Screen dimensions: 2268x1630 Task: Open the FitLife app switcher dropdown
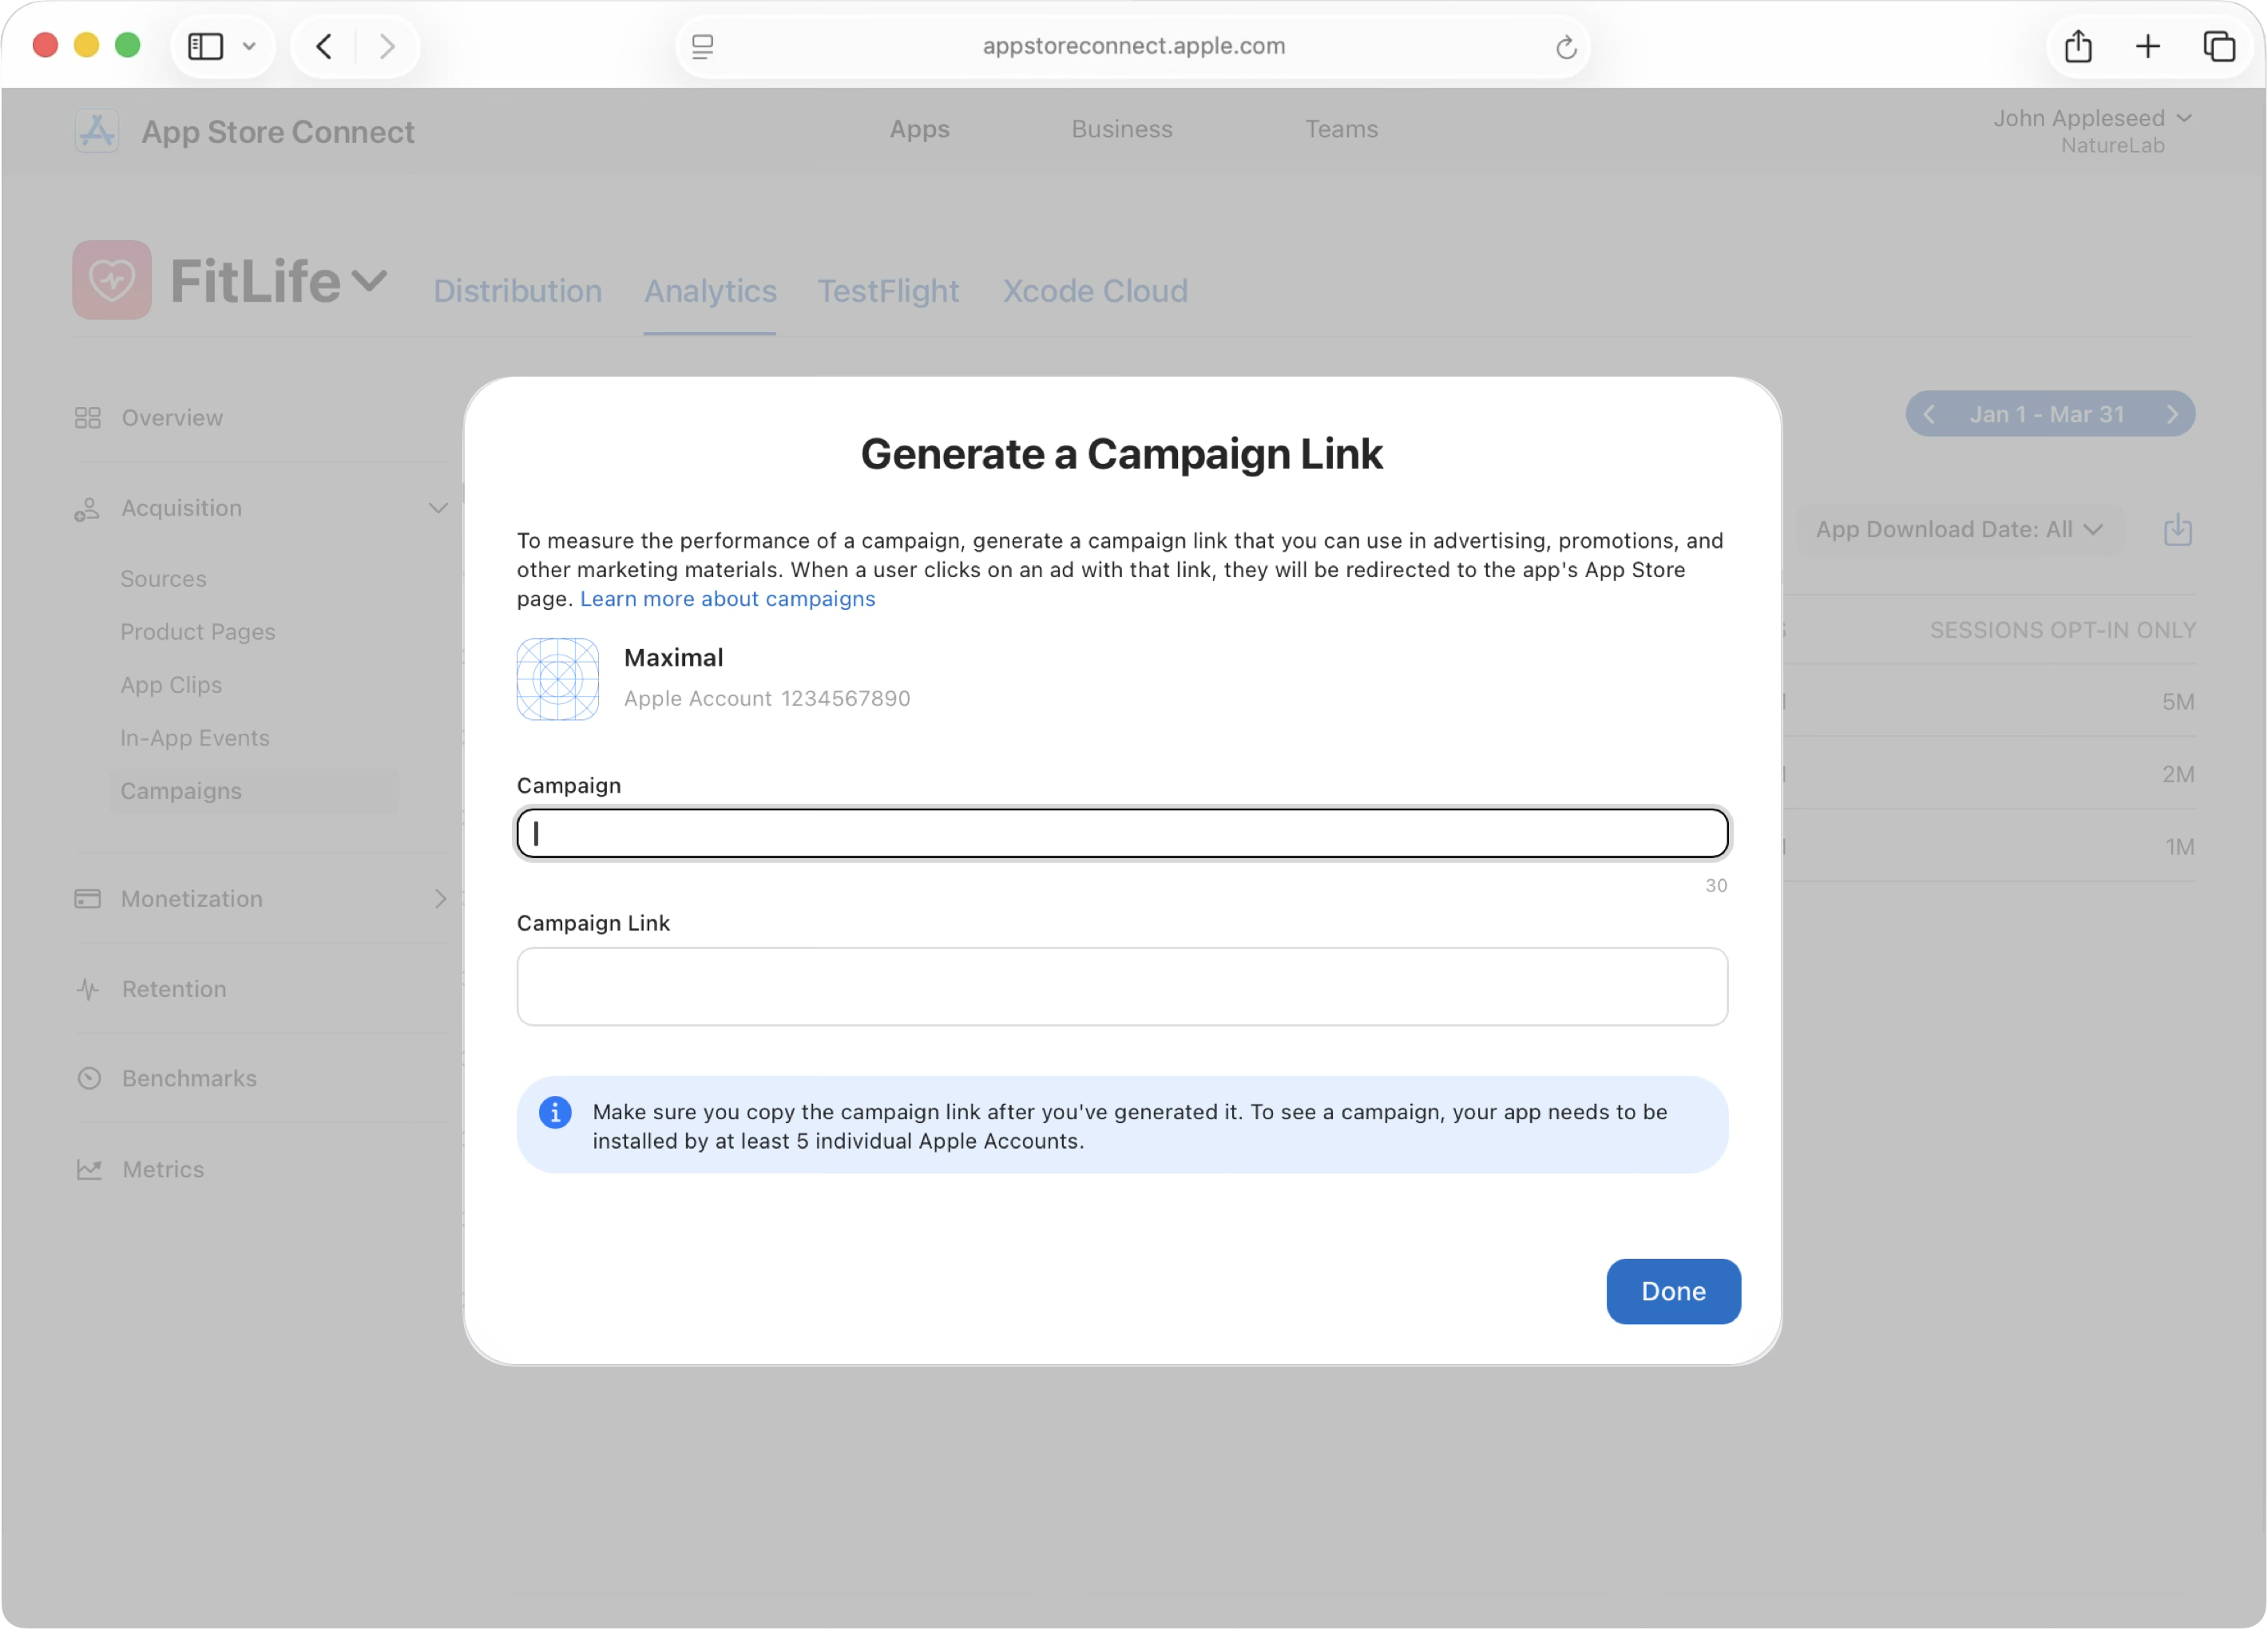pyautogui.click(x=369, y=281)
